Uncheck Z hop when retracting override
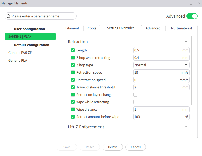Viewport: 202px width, 156px height. (73, 58)
